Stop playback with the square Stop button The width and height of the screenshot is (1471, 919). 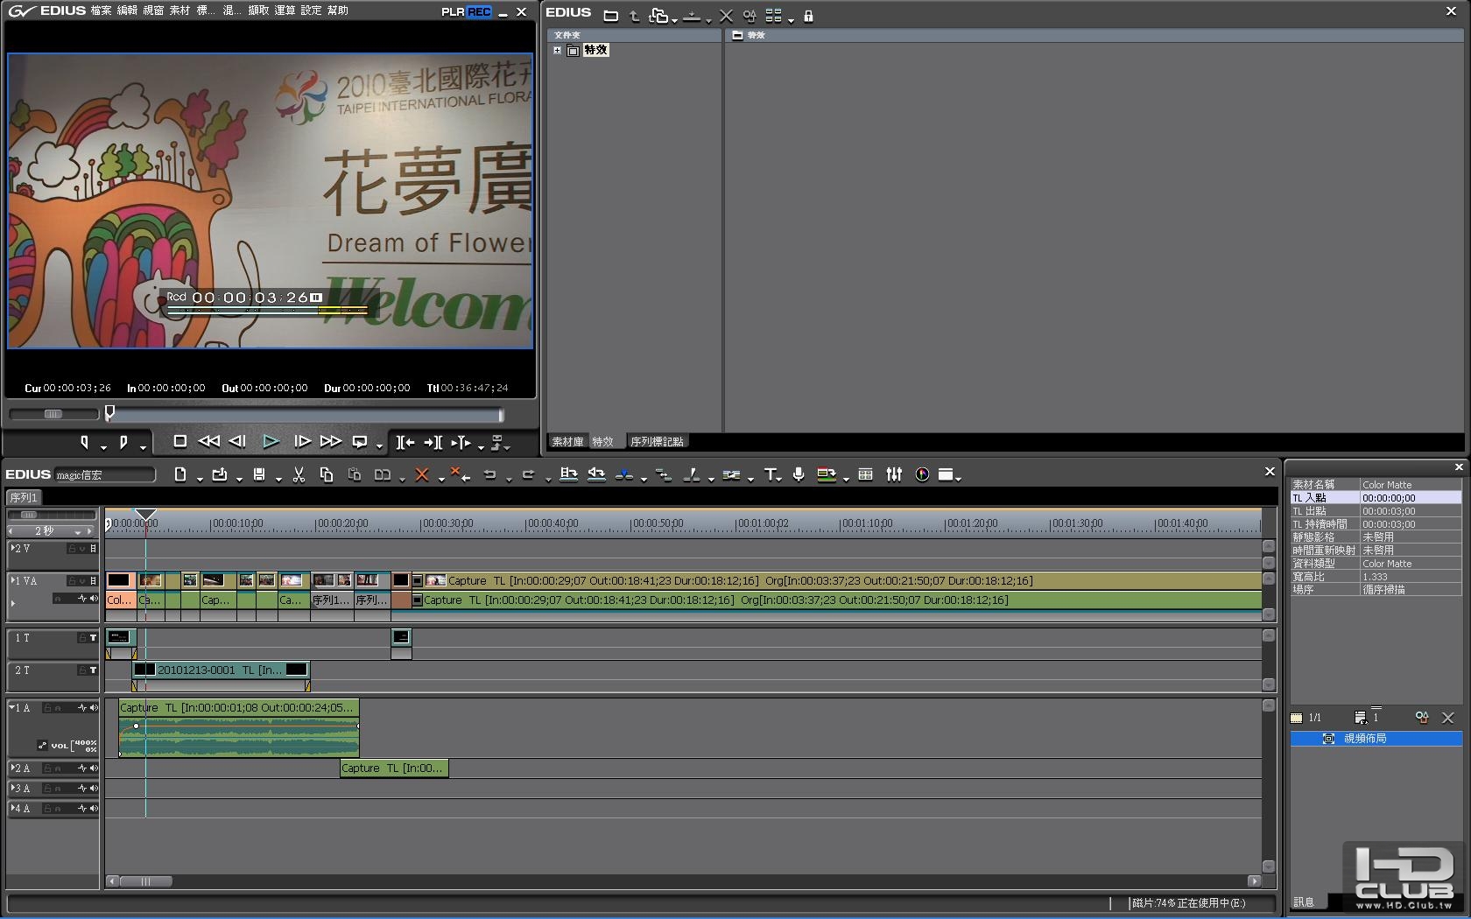179,442
